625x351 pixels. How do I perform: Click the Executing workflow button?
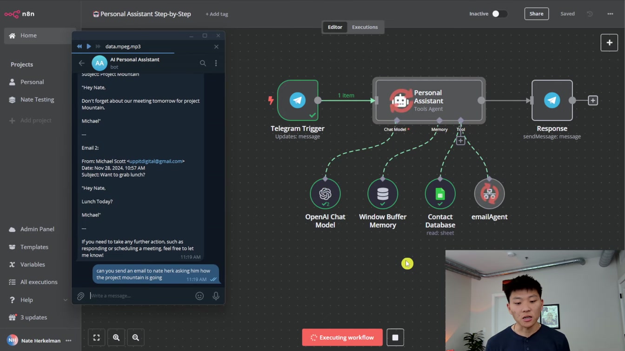point(342,338)
